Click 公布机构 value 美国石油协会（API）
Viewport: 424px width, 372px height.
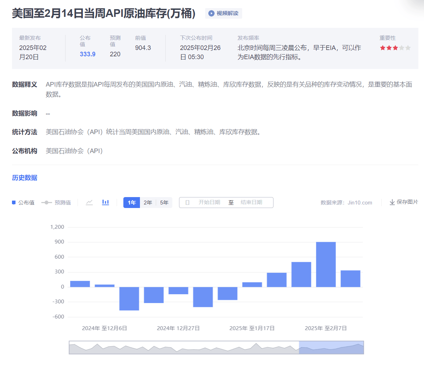coord(74,151)
